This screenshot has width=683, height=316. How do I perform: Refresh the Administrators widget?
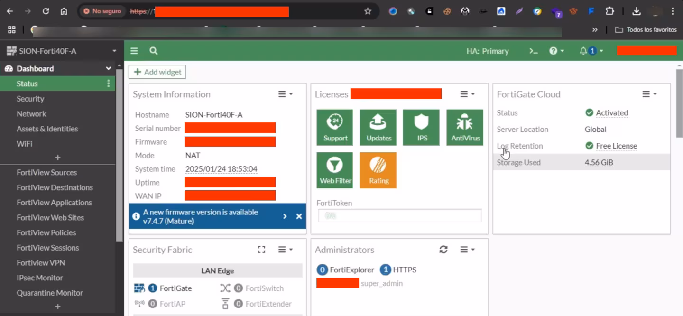pos(443,250)
